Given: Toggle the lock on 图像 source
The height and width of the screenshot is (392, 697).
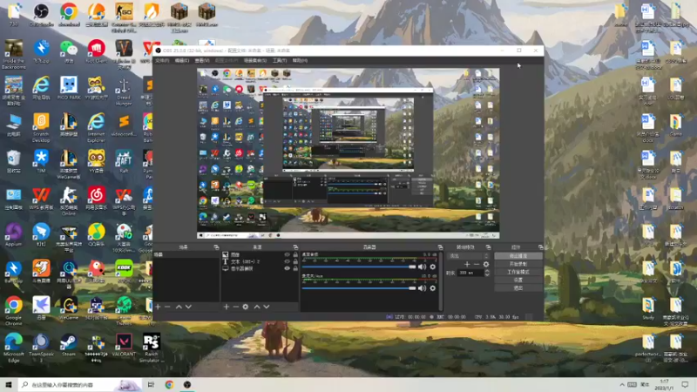Looking at the screenshot, I should click(295, 254).
